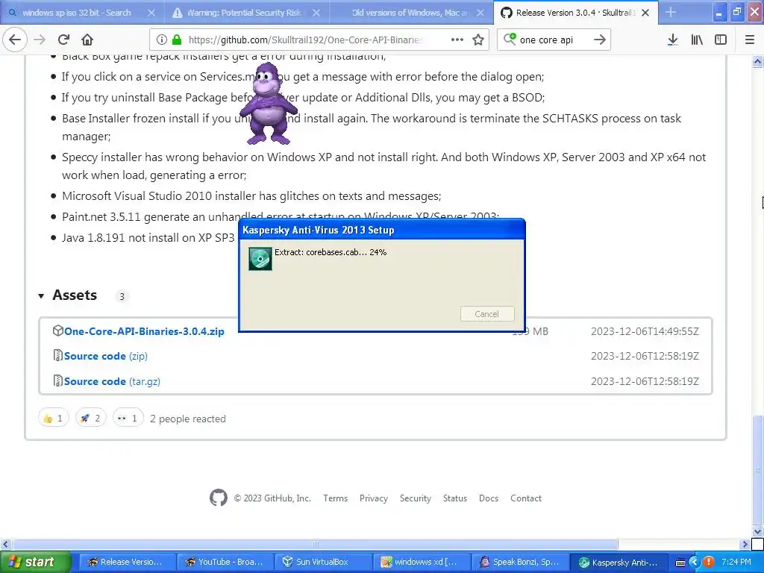The width and height of the screenshot is (764, 573).
Task: Click the forward navigation arrow
Action: (40, 40)
